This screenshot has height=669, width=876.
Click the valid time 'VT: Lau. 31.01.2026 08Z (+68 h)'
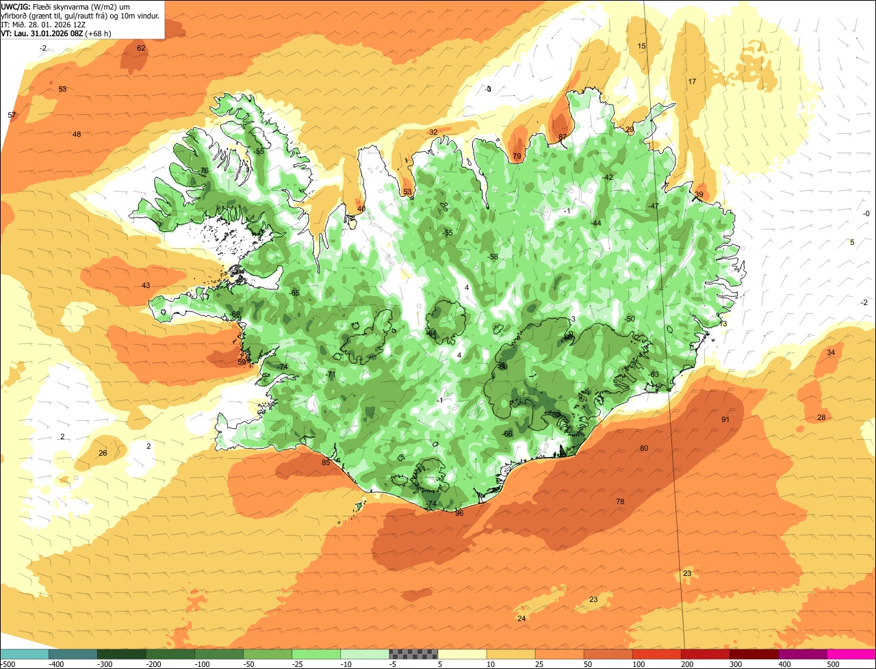tap(55, 33)
